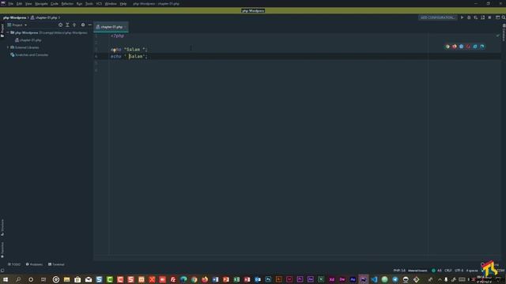Open the View menu

(28, 3)
